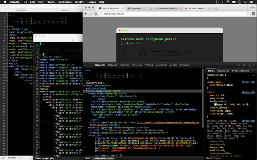257x160 pixels.
Task: Click the #666 color swatch
Action: (x=220, y=108)
